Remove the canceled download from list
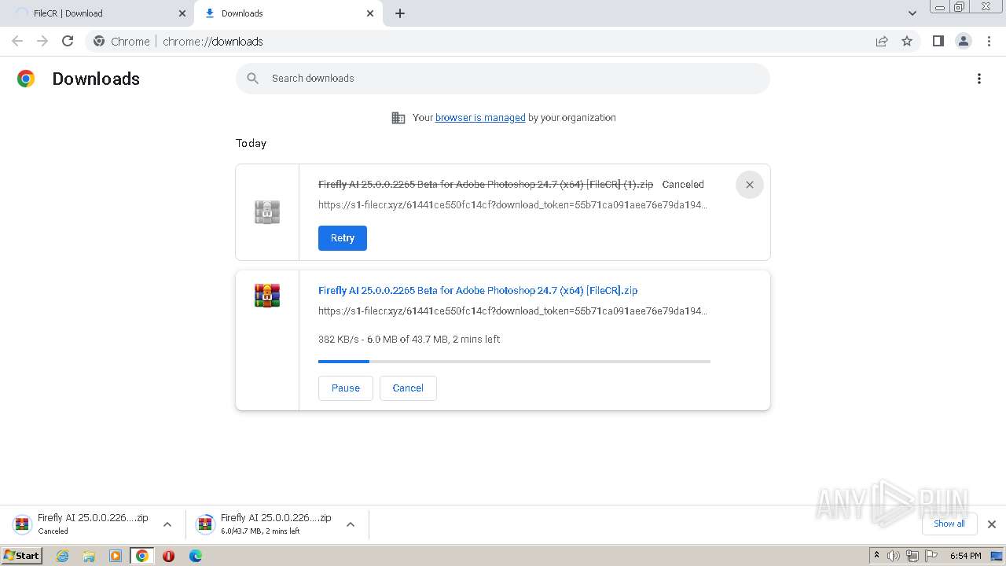The image size is (1006, 566). point(750,185)
